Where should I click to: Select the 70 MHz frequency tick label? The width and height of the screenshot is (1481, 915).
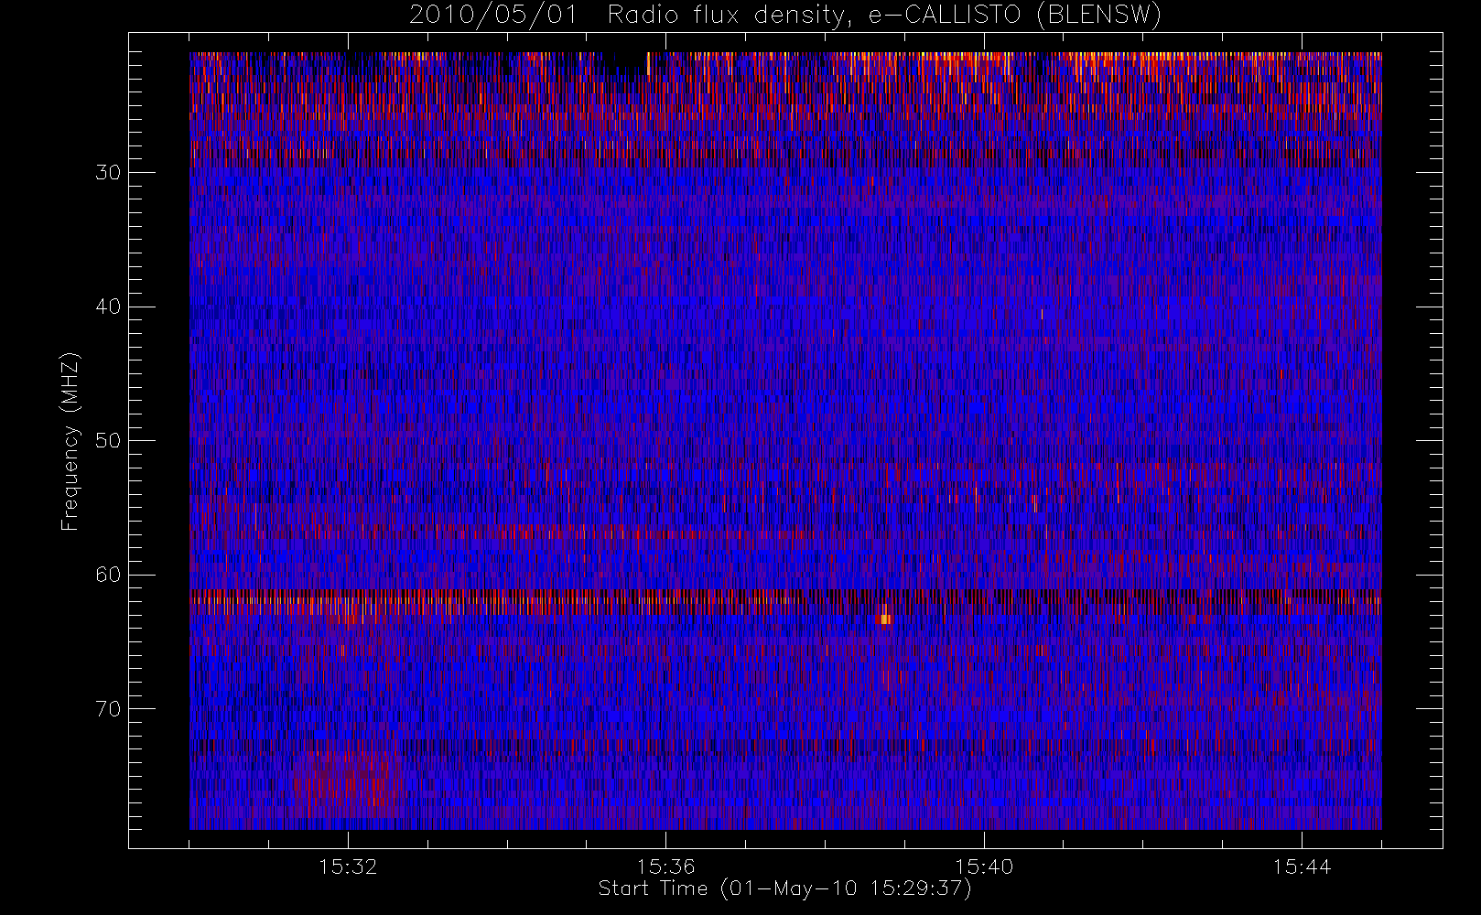coord(108,709)
